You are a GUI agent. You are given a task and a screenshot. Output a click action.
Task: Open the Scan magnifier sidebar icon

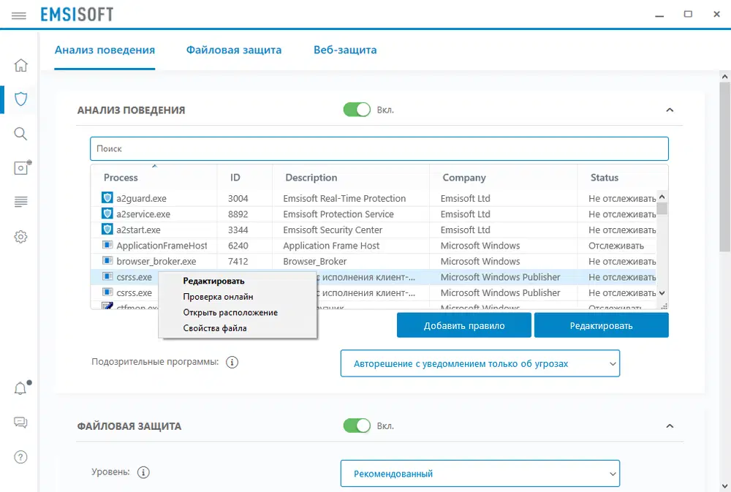20,133
